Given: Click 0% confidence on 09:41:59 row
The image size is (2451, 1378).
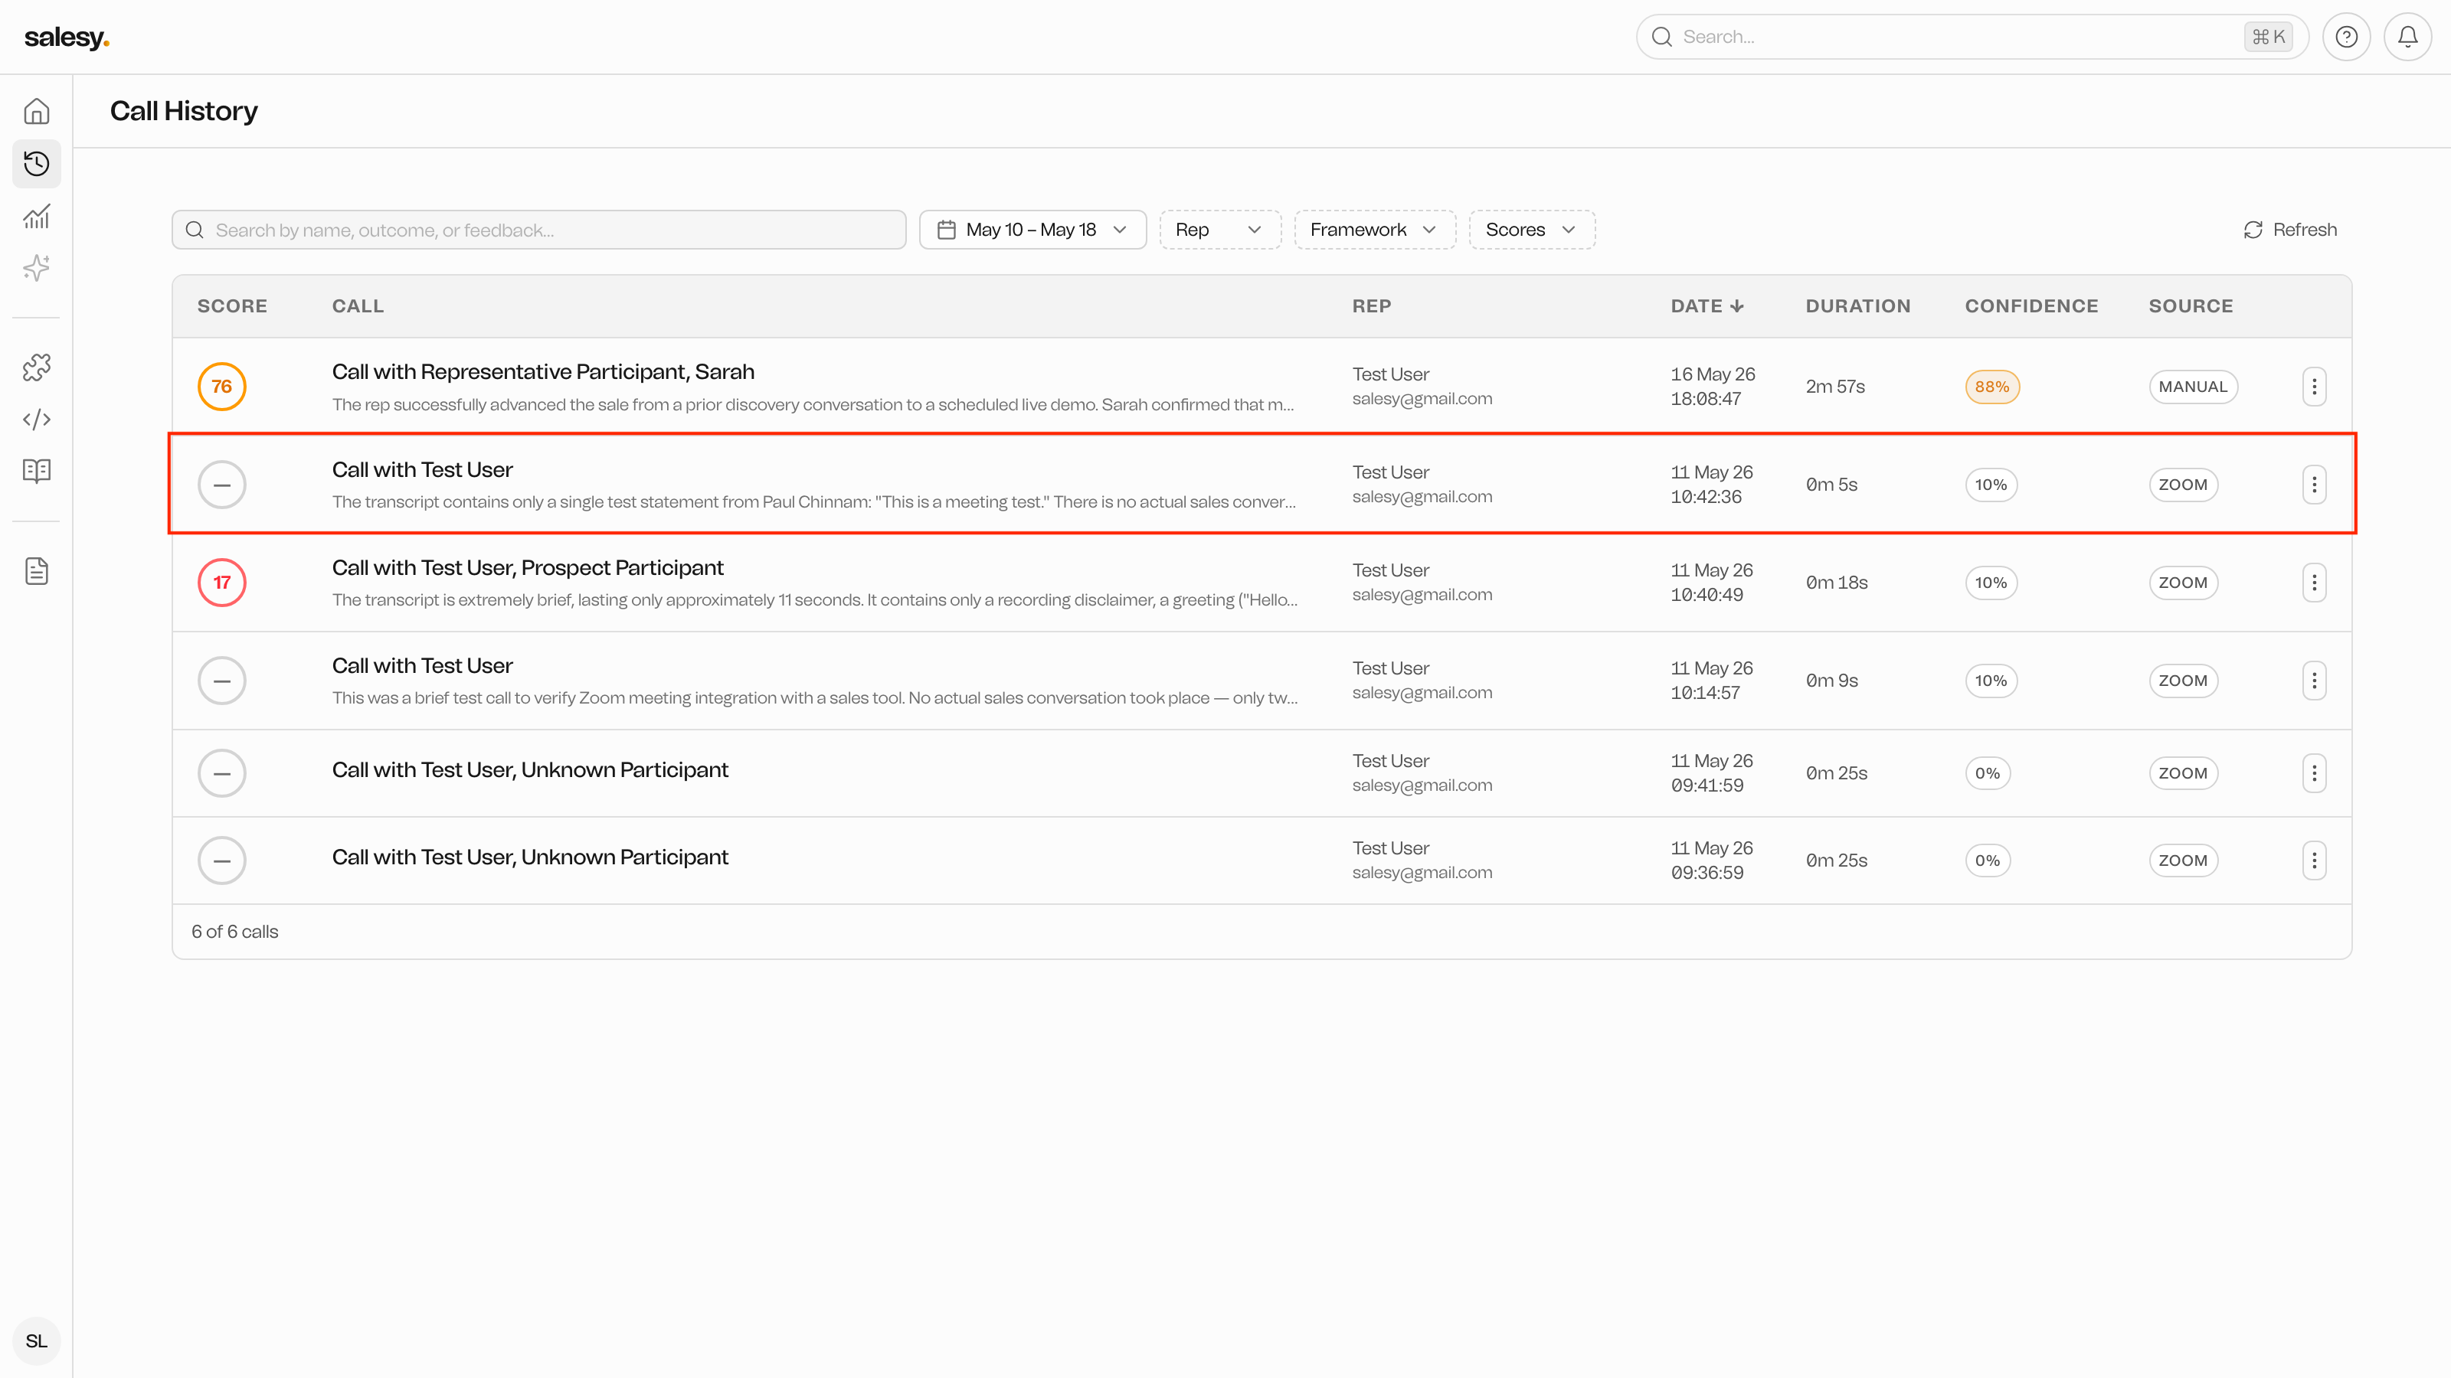Looking at the screenshot, I should (x=1988, y=773).
